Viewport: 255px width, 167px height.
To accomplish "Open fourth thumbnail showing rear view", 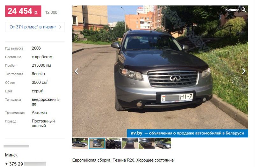I will click(130, 143).
